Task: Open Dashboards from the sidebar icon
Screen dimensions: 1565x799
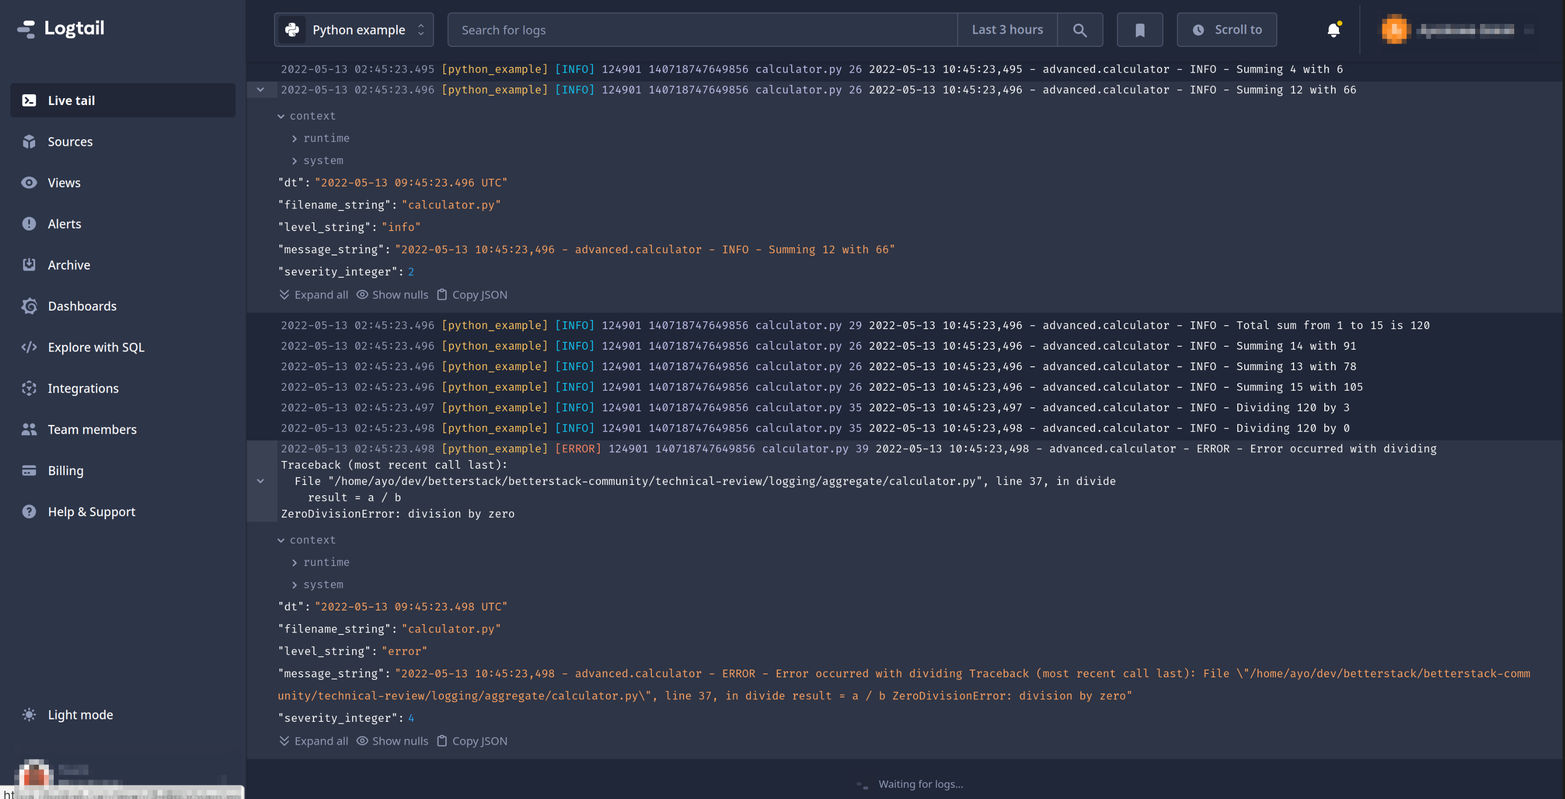Action: click(x=28, y=306)
